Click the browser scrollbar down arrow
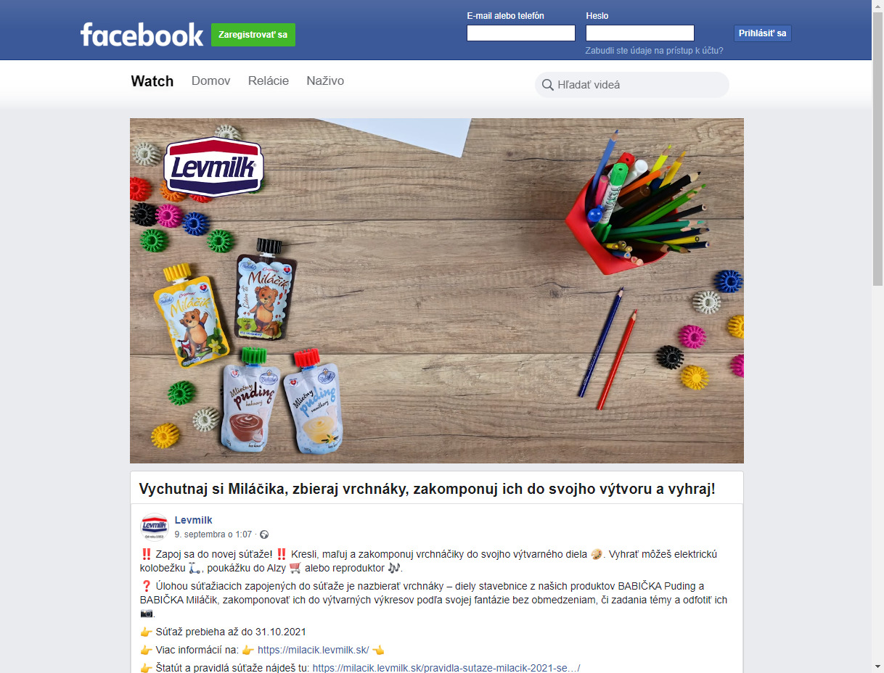Screen dimensions: 884x673 [x=877, y=666]
